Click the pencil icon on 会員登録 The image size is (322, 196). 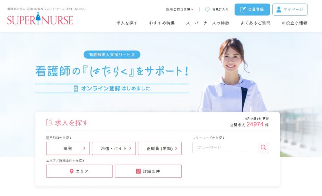pos(243,9)
